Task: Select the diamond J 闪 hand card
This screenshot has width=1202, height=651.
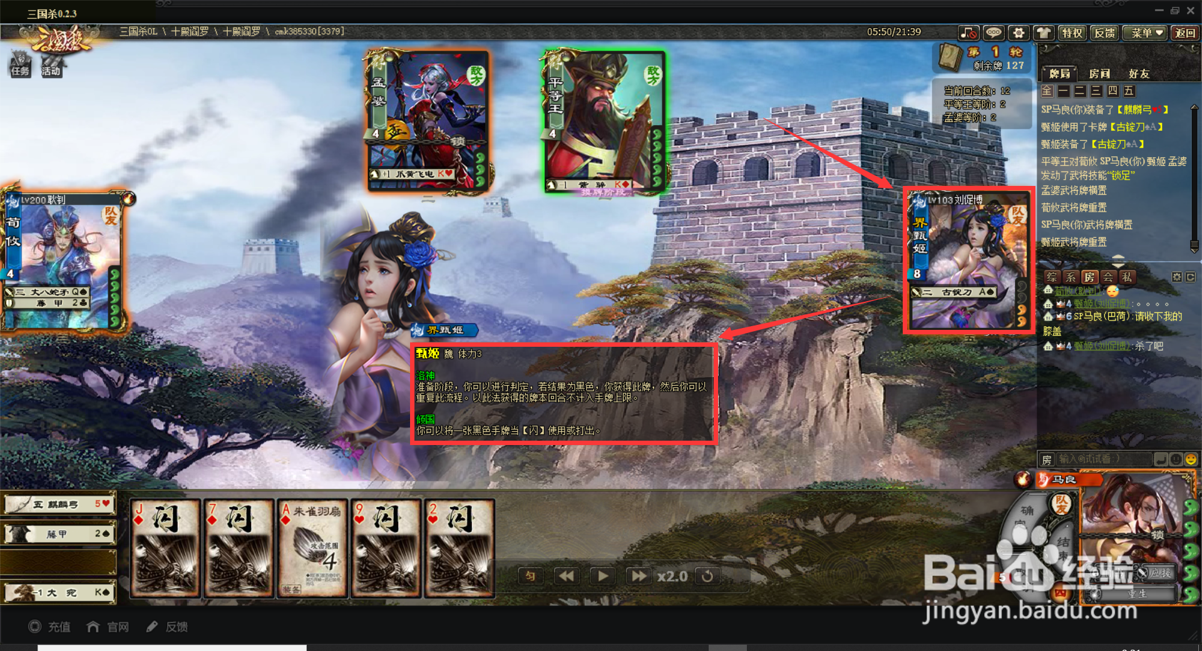Action: tap(165, 548)
